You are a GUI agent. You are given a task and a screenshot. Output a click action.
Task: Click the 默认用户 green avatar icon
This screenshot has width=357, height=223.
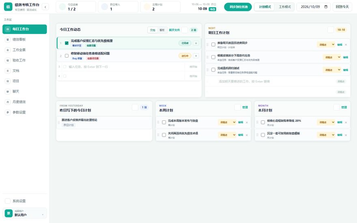[x=9, y=213]
